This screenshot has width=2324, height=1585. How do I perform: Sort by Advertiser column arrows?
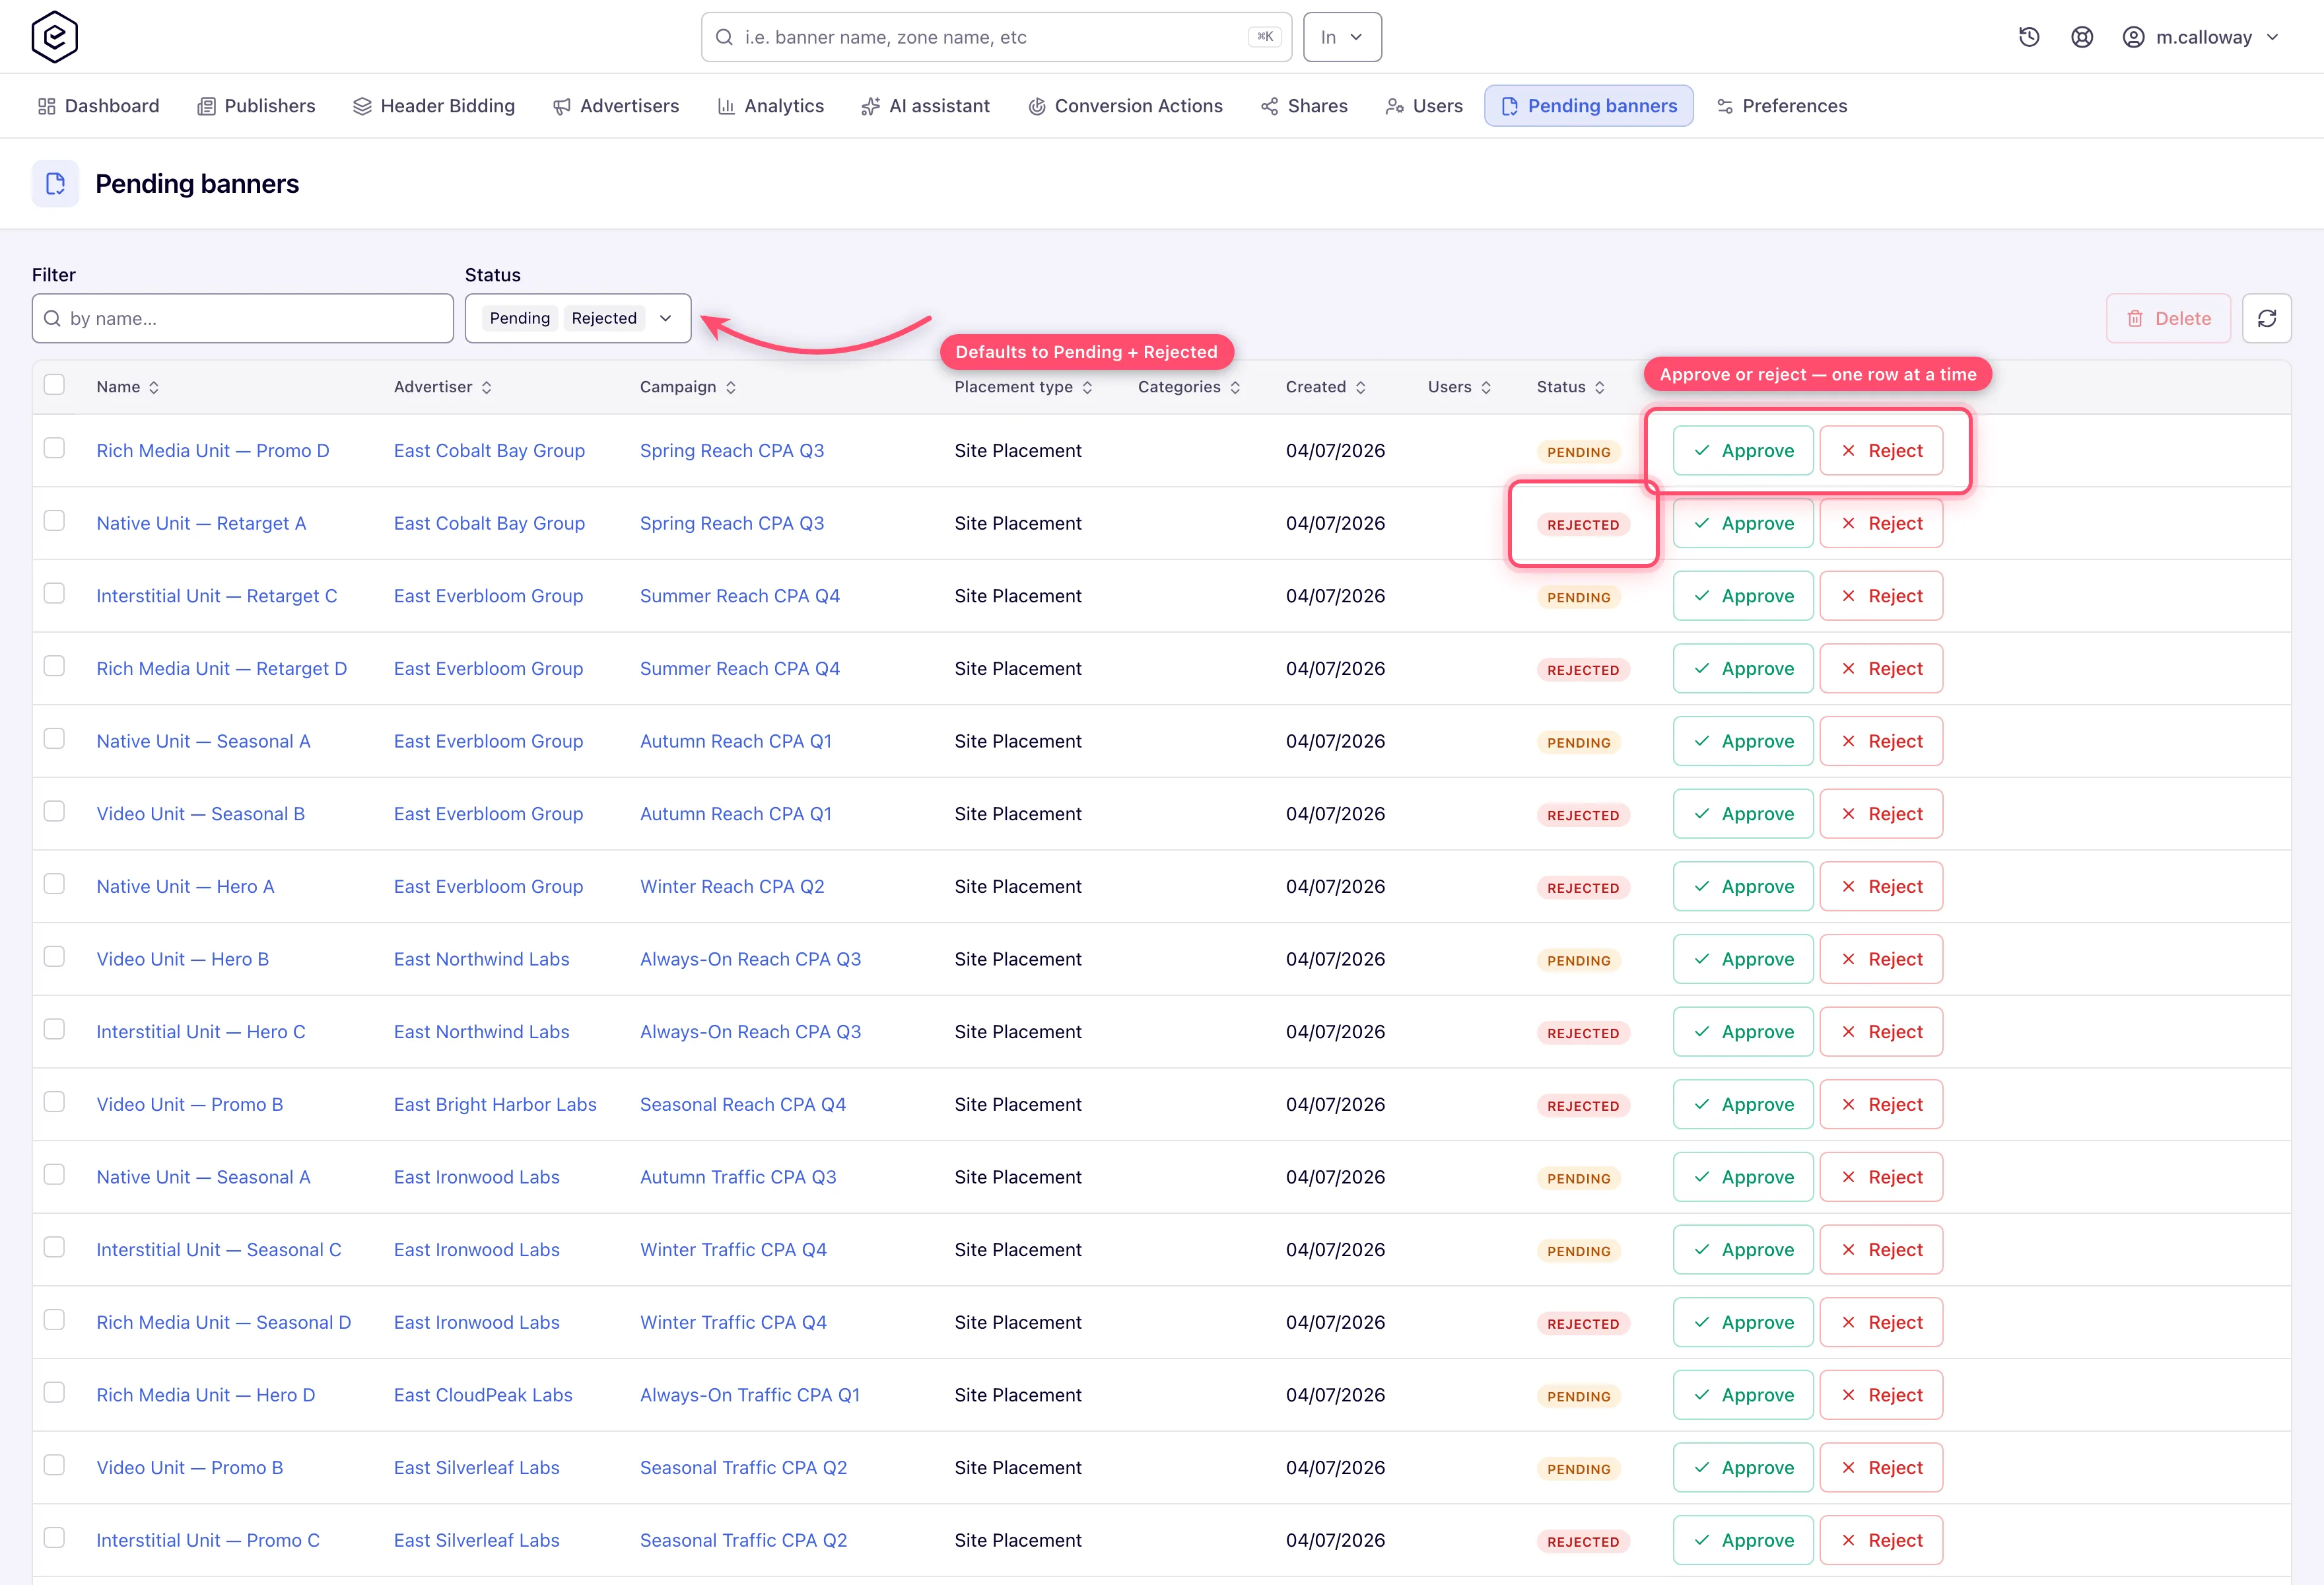(486, 387)
